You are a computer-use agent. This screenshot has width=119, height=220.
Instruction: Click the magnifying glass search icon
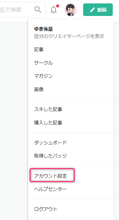(38, 10)
